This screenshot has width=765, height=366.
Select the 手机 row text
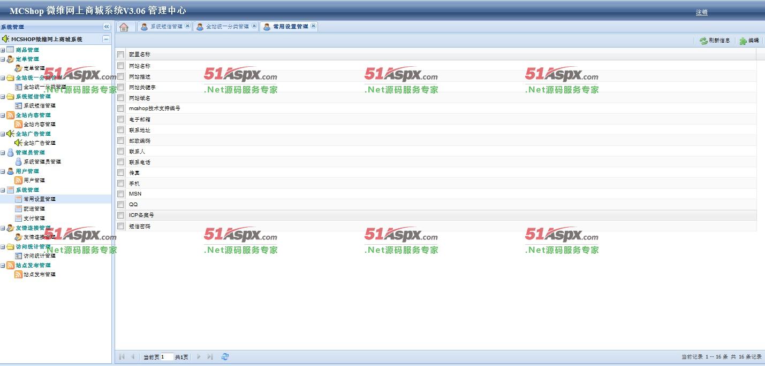coord(134,183)
